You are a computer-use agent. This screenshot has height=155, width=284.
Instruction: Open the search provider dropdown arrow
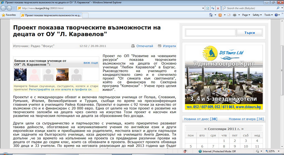click(x=282, y=8)
